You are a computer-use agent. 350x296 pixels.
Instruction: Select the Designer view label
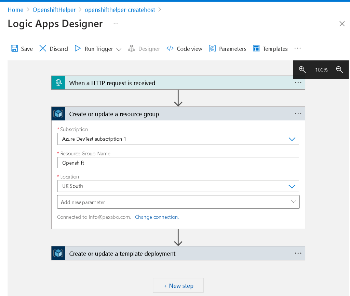[149, 49]
